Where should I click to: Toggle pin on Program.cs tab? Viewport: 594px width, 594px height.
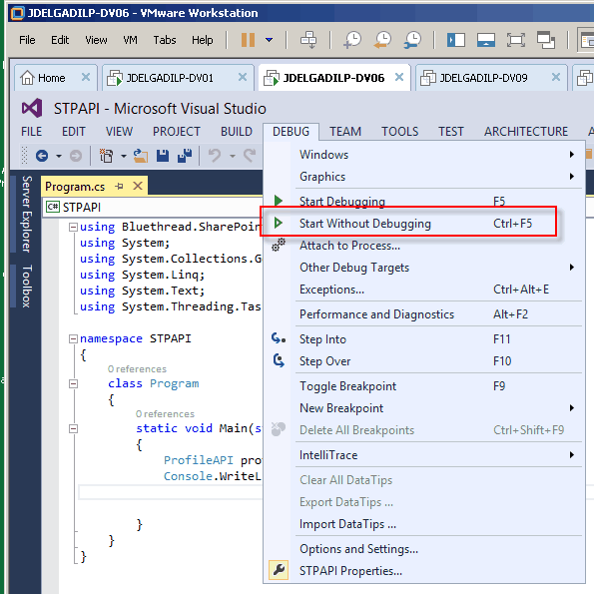tap(120, 186)
